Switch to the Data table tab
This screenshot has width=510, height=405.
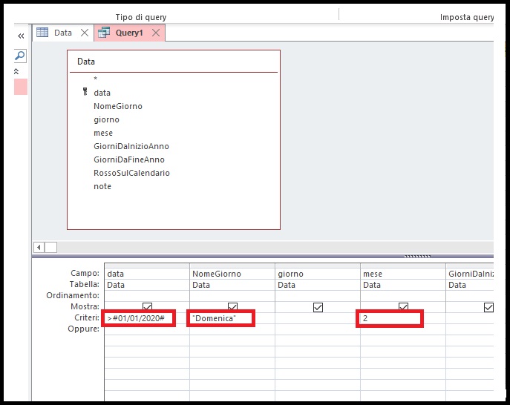click(63, 33)
